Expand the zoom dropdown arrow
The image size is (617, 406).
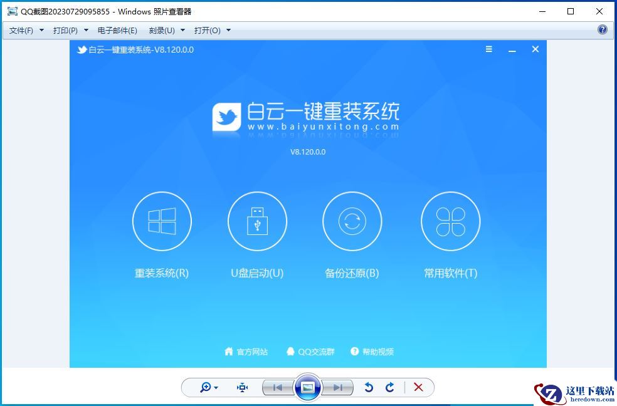[216, 388]
